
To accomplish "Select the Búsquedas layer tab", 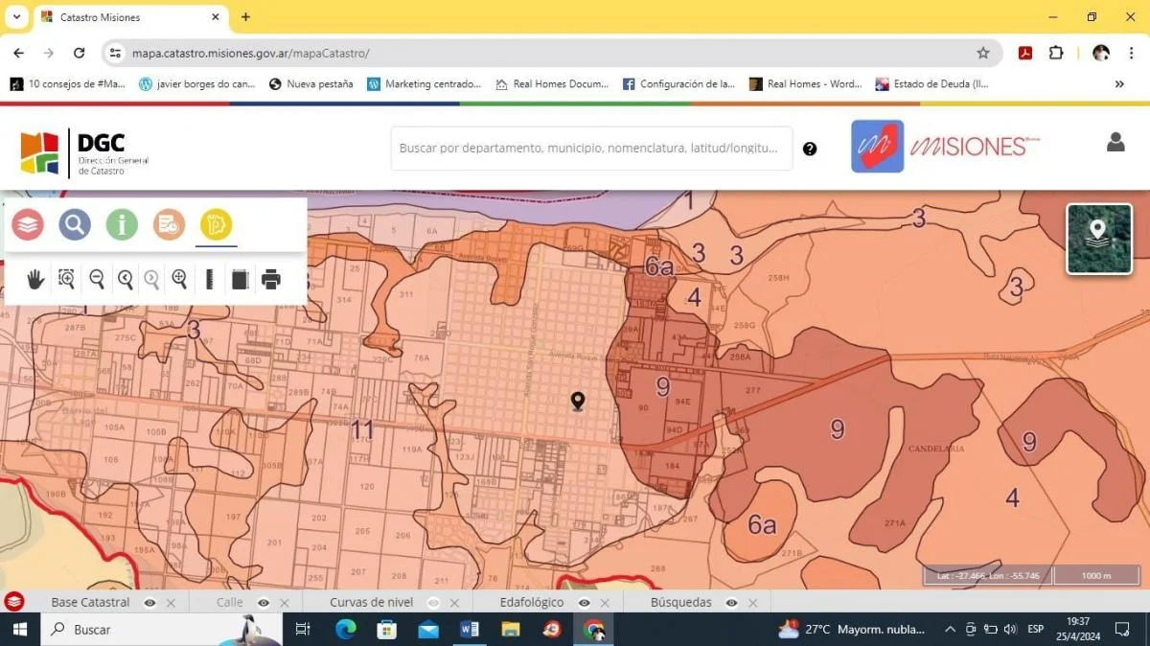I will pyautogui.click(x=680, y=603).
